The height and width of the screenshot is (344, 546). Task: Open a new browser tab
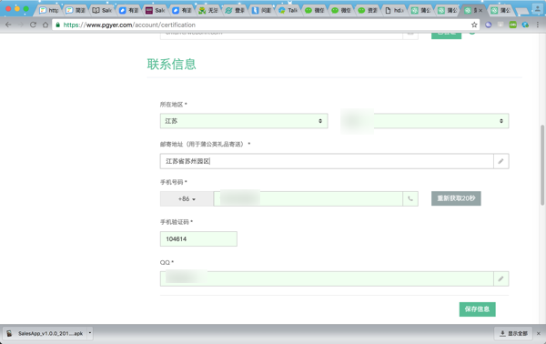point(521,11)
